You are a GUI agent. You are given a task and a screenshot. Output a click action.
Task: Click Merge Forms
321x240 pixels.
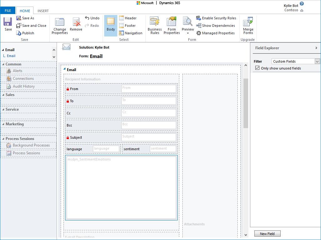[x=248, y=26]
